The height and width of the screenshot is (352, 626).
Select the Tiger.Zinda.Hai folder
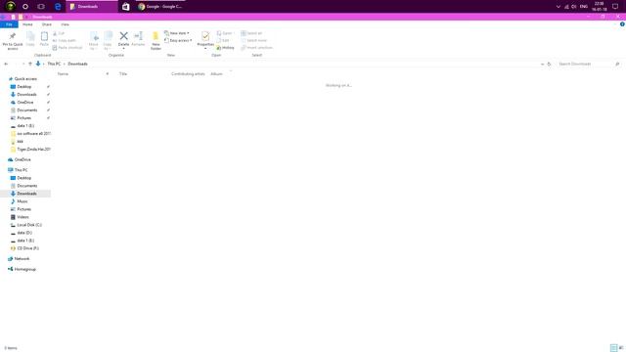33,150
